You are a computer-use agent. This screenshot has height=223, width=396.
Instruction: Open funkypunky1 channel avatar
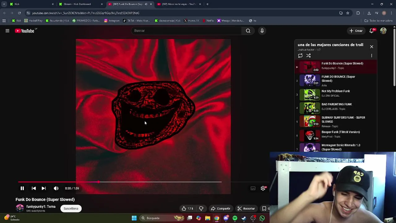click(20, 208)
